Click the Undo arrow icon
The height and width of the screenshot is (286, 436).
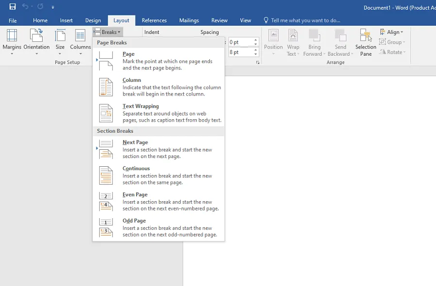25,6
